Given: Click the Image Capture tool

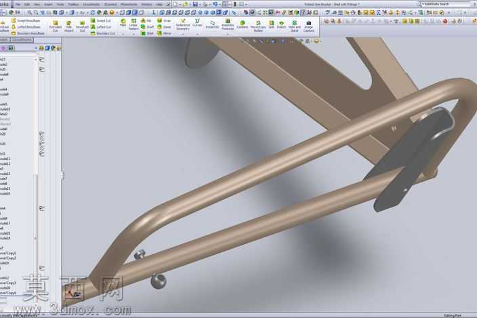Looking at the screenshot, I should pyautogui.click(x=309, y=26).
